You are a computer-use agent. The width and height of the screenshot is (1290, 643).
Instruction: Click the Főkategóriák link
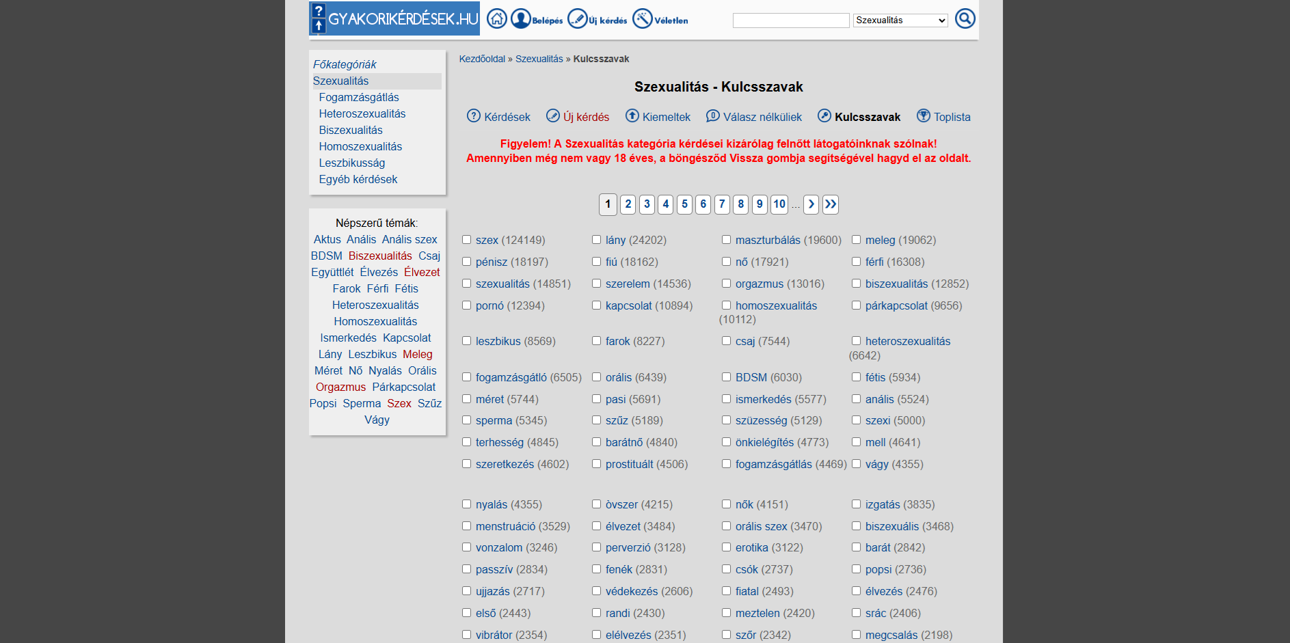pos(345,64)
